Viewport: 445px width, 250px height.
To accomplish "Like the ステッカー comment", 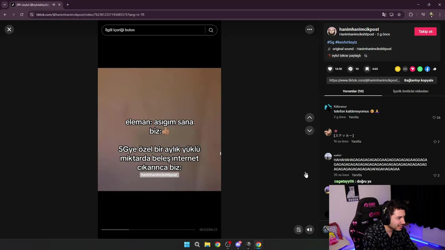I will pyautogui.click(x=435, y=142).
